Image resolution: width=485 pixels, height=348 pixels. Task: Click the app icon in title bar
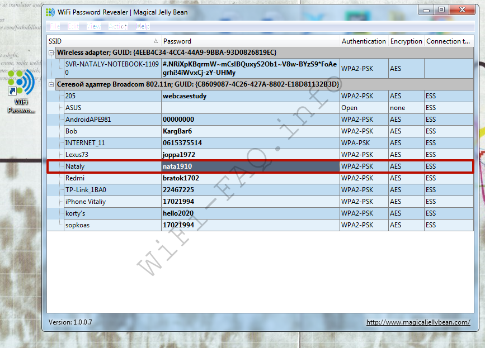(50, 12)
